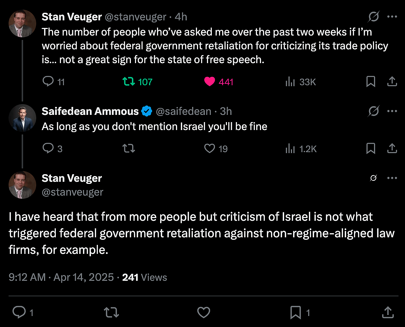View analytics on the 33K views tweet
The height and width of the screenshot is (327, 405).
click(x=290, y=81)
